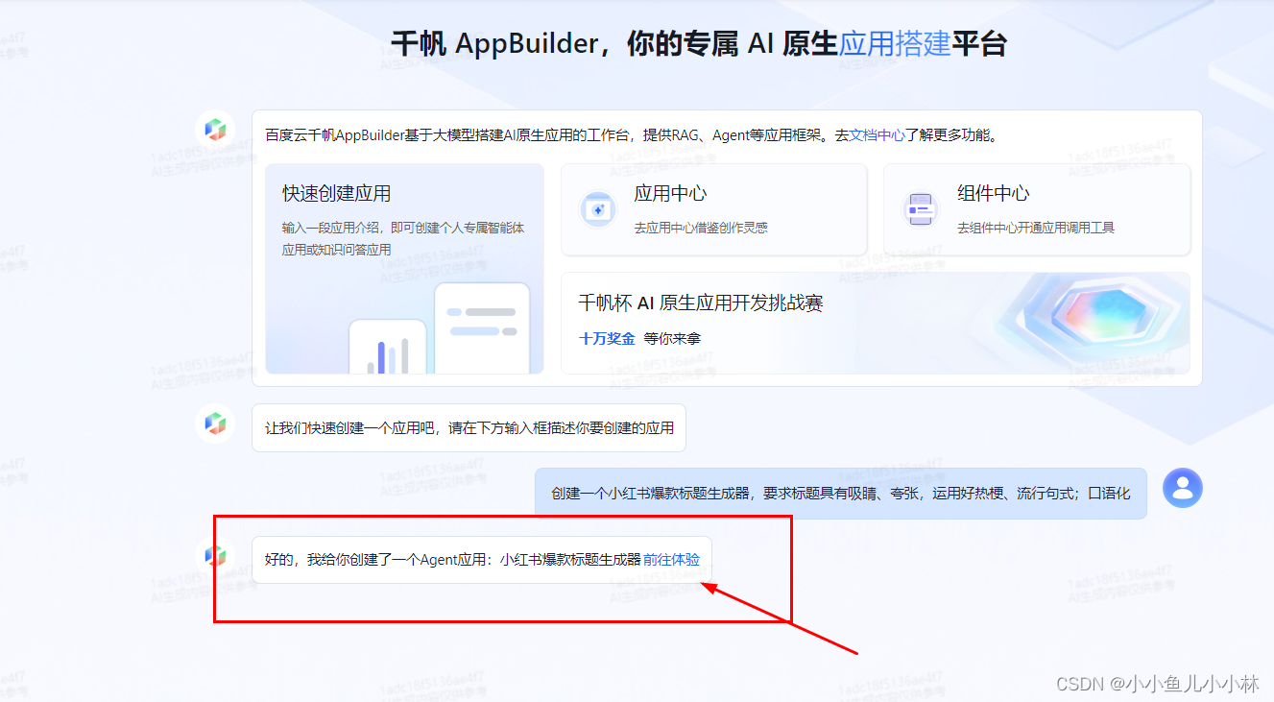
Task: Click the text 去组件中心开通应用调用工具
Action: 1036,228
